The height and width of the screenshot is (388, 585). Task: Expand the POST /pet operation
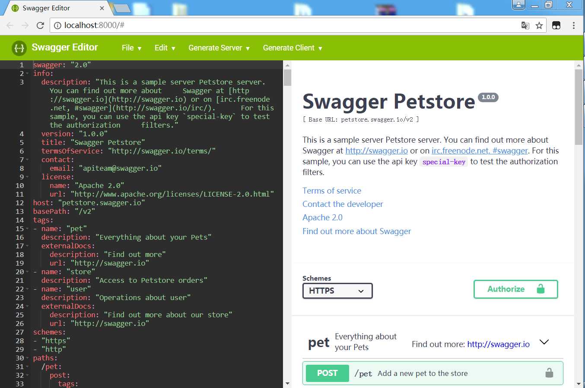pos(432,373)
